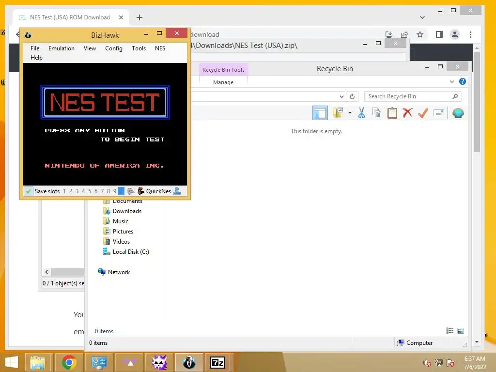The image size is (496, 372).
Task: Select save slot 3 in BizHawk
Action: click(77, 191)
